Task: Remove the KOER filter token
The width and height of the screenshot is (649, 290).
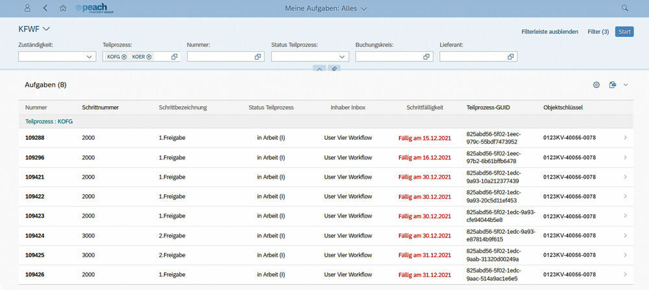Action: click(149, 57)
